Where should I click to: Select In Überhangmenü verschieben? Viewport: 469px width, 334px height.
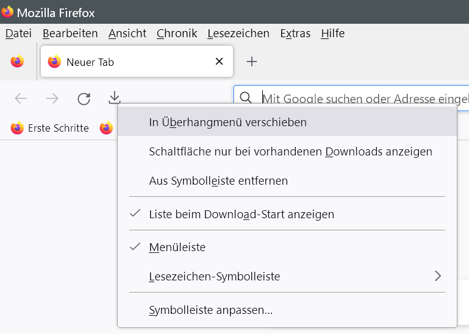pyautogui.click(x=227, y=123)
